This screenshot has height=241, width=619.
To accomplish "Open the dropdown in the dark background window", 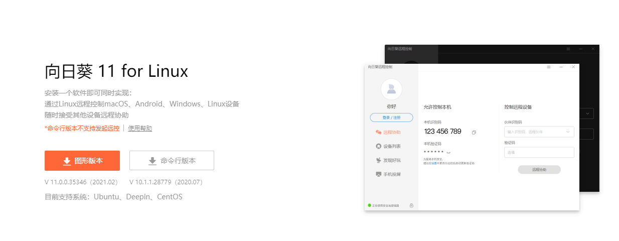I will pyautogui.click(x=587, y=113).
